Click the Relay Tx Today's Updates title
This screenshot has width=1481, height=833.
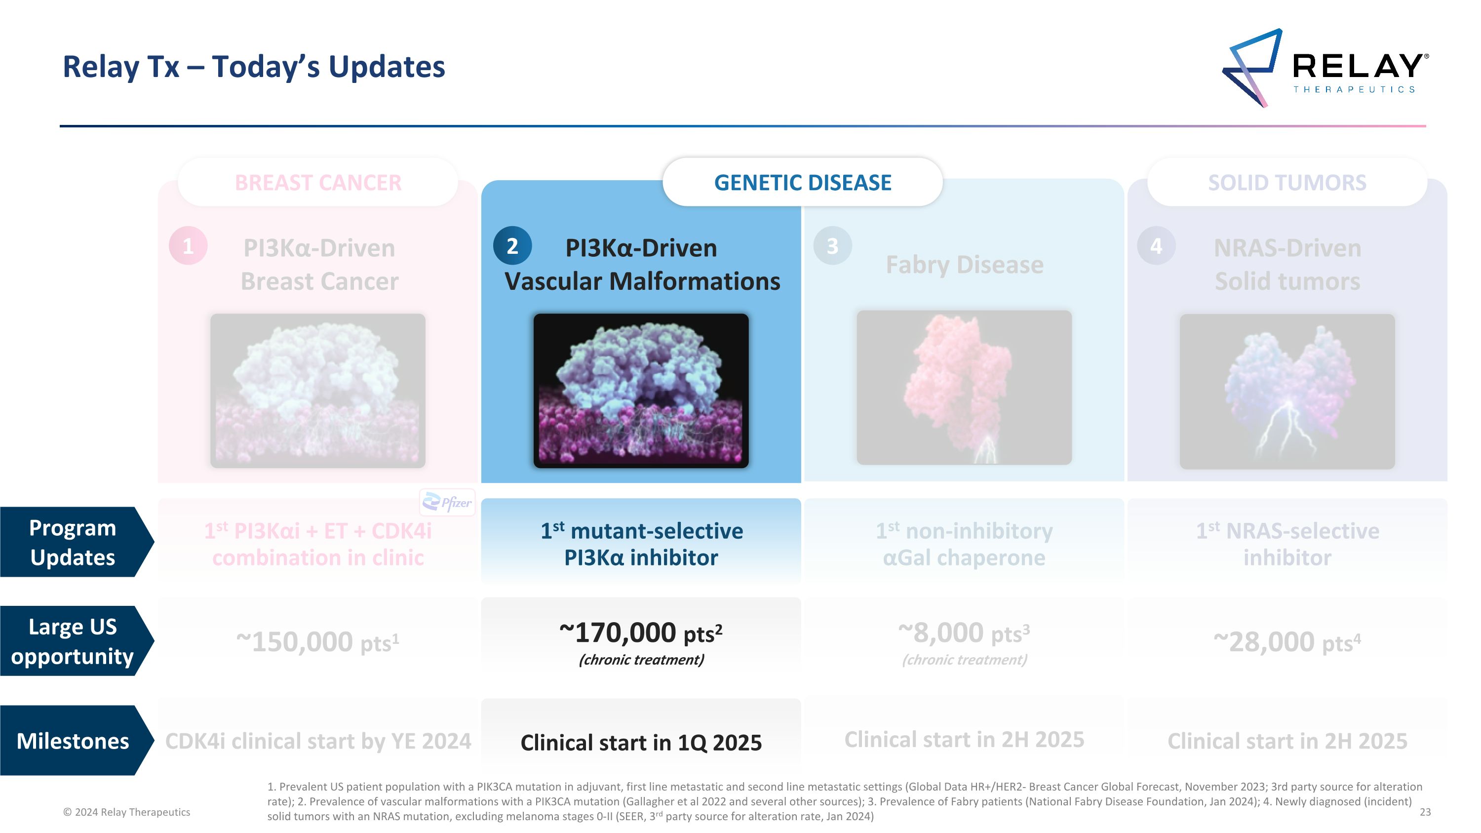pyautogui.click(x=254, y=67)
